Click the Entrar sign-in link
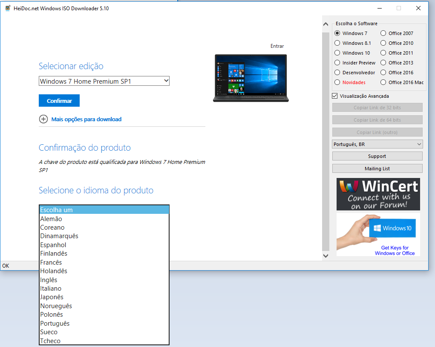This screenshot has width=435, height=347. 277,46
